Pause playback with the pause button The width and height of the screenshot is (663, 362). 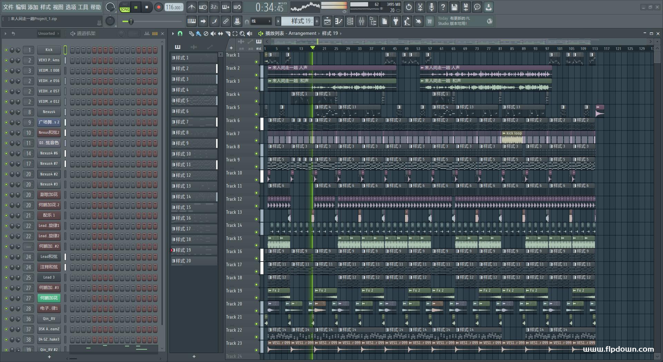coord(136,7)
